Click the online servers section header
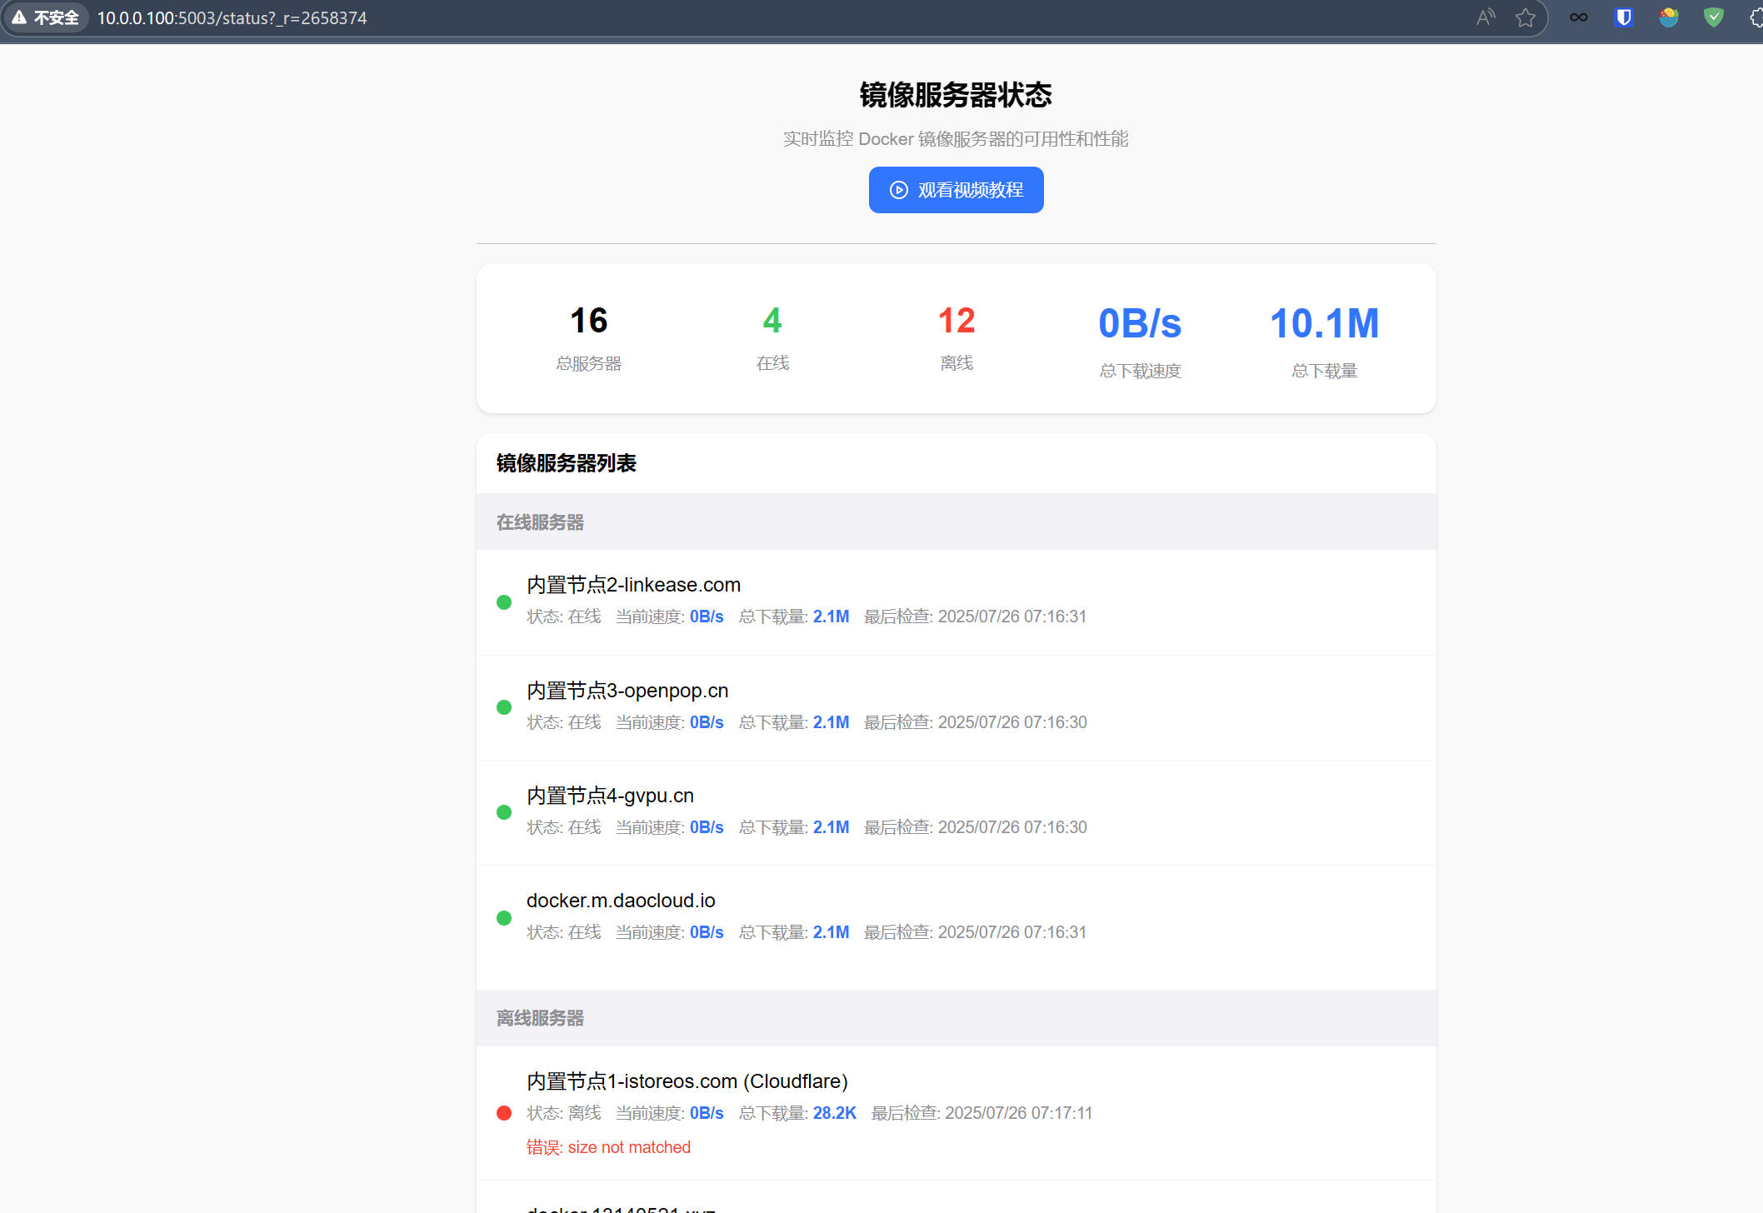 [540, 522]
